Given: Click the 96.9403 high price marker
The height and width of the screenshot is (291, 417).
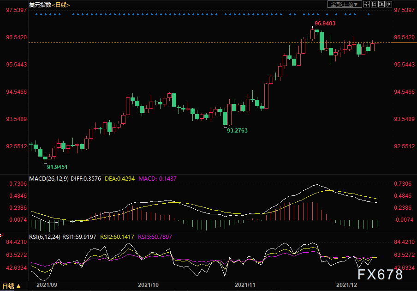Looking at the screenshot, I should click(325, 24).
